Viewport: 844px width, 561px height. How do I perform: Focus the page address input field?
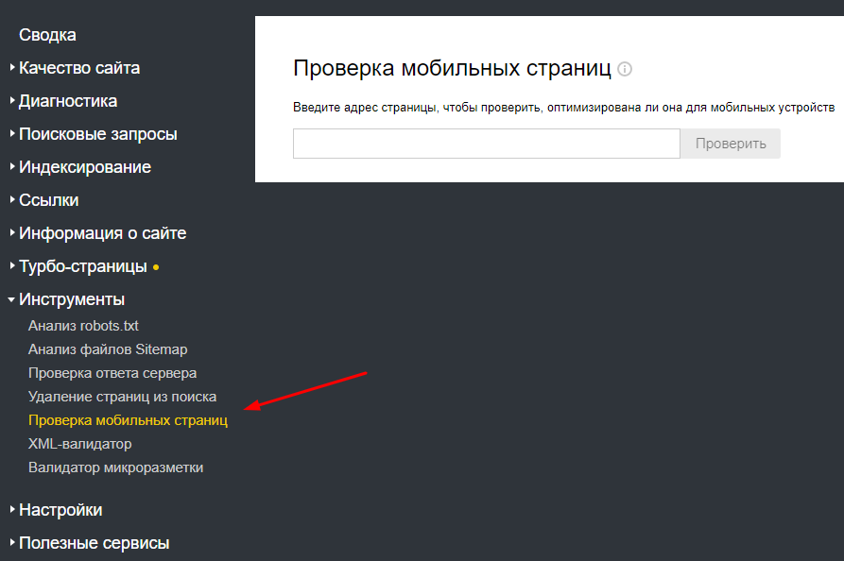(x=487, y=144)
